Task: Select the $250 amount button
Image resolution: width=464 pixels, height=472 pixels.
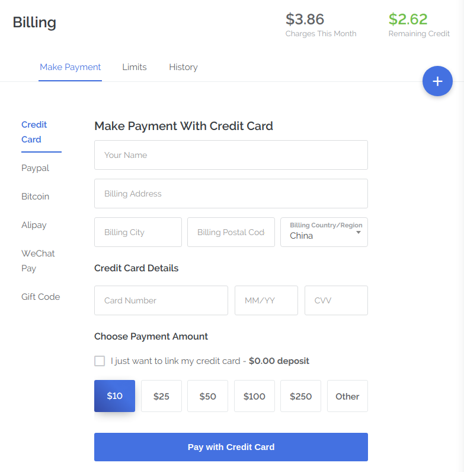Action: [300, 396]
